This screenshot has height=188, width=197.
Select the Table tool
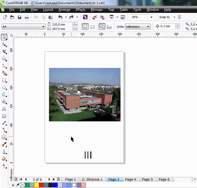coord(4,116)
